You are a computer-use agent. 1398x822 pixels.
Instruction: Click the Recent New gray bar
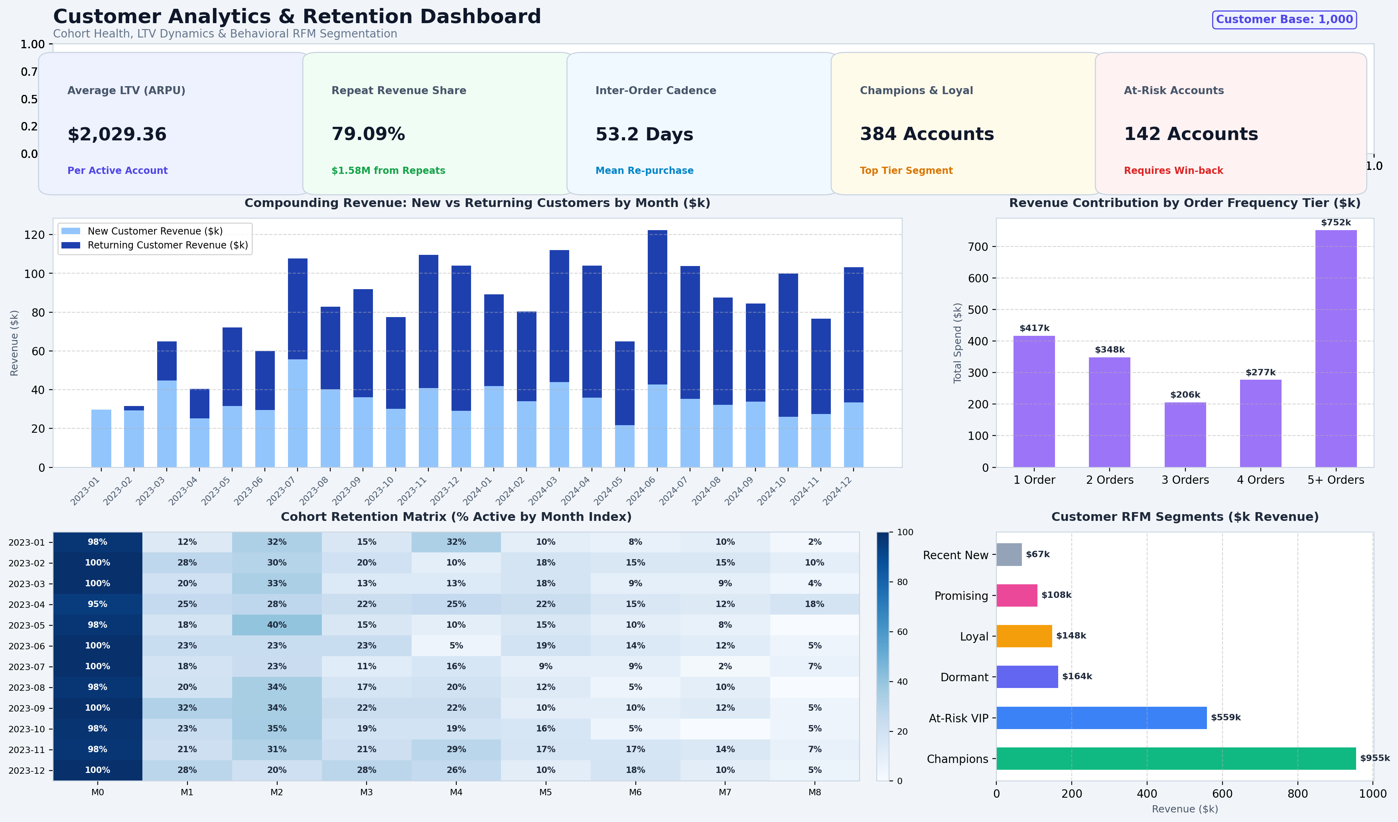click(1009, 555)
